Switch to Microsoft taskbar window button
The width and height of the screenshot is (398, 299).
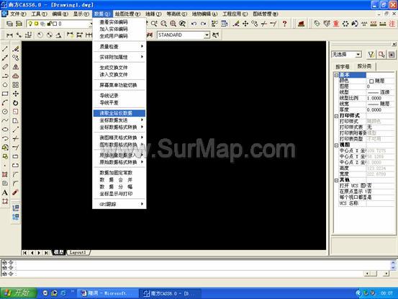pos(107,293)
